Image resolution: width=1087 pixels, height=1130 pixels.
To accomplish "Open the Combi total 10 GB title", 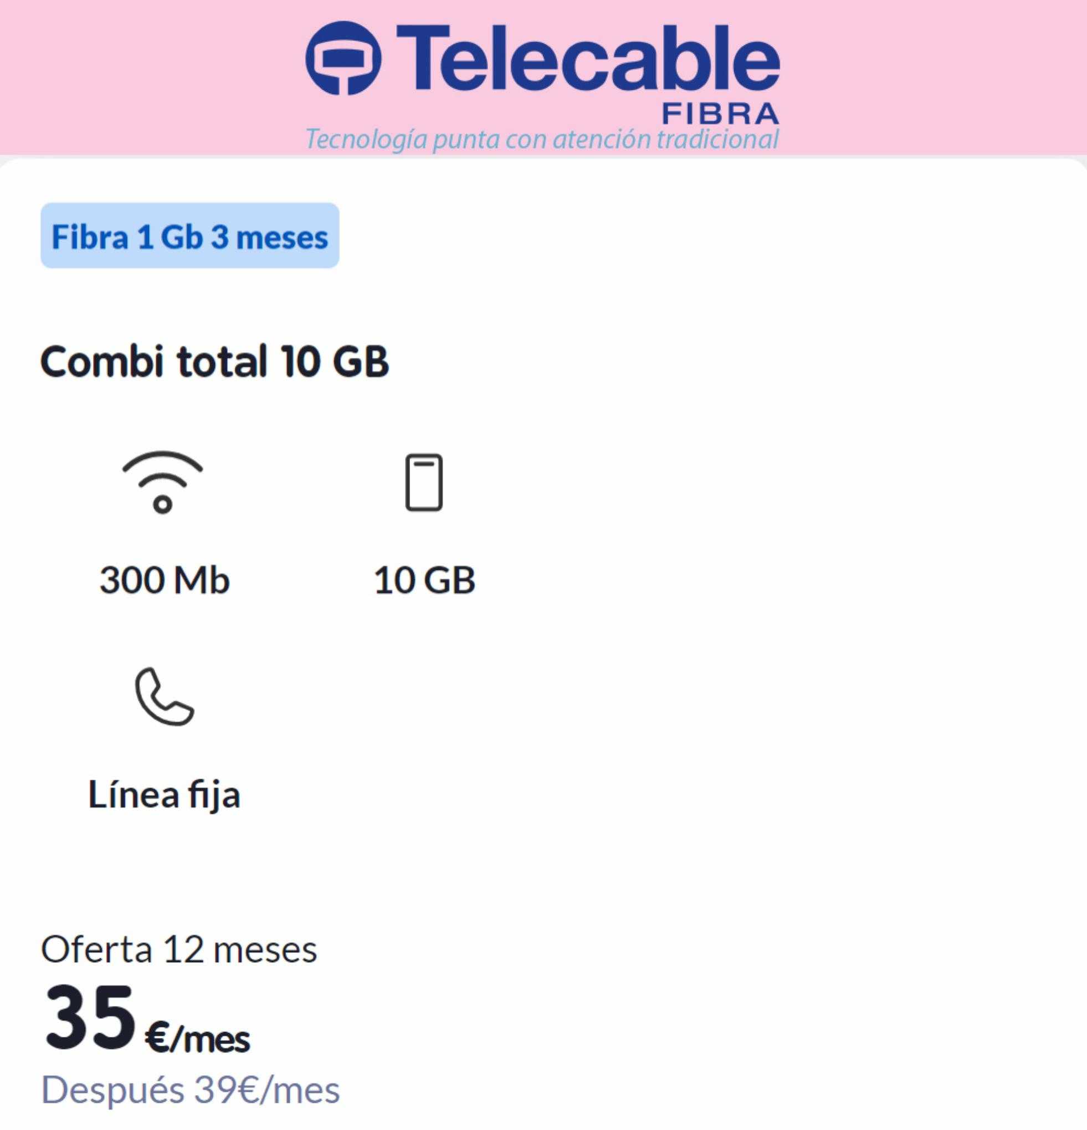I will (x=214, y=362).
